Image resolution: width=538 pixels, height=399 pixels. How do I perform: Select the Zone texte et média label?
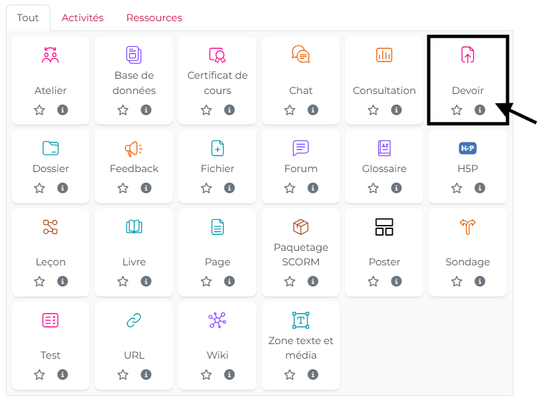[x=301, y=348]
